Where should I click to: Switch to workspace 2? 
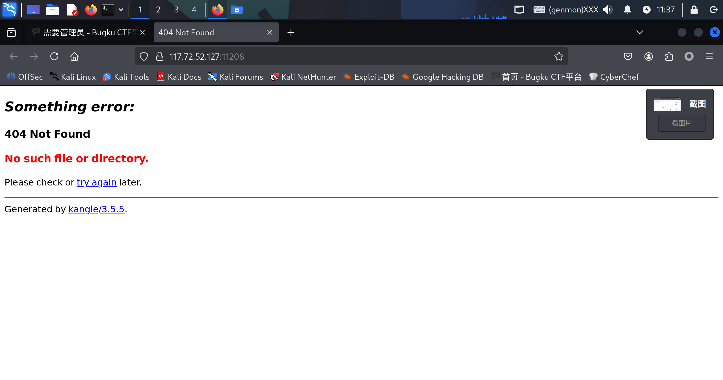tap(158, 10)
